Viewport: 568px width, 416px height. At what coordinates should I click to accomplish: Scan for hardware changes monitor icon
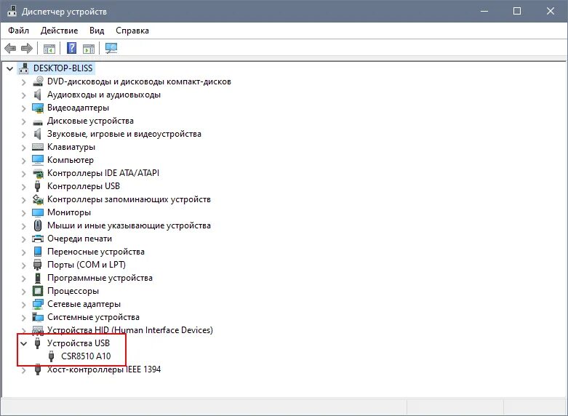(111, 48)
